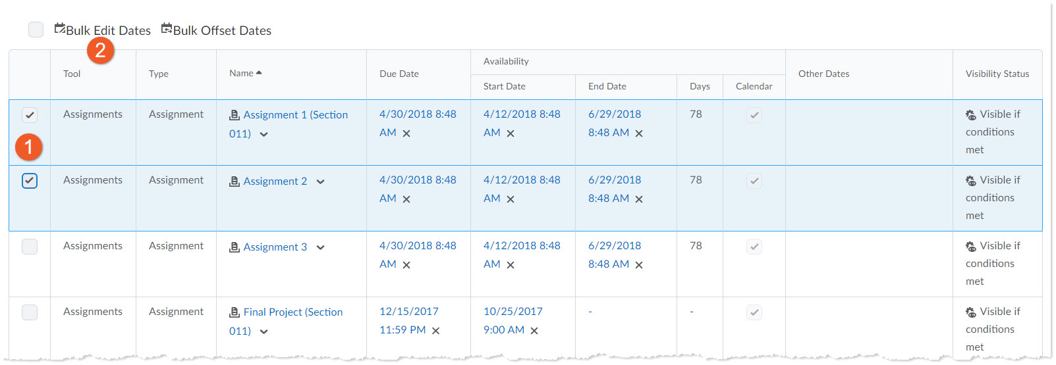Click the assignment icon beside Assignment 3
The image size is (1056, 365).
235,247
